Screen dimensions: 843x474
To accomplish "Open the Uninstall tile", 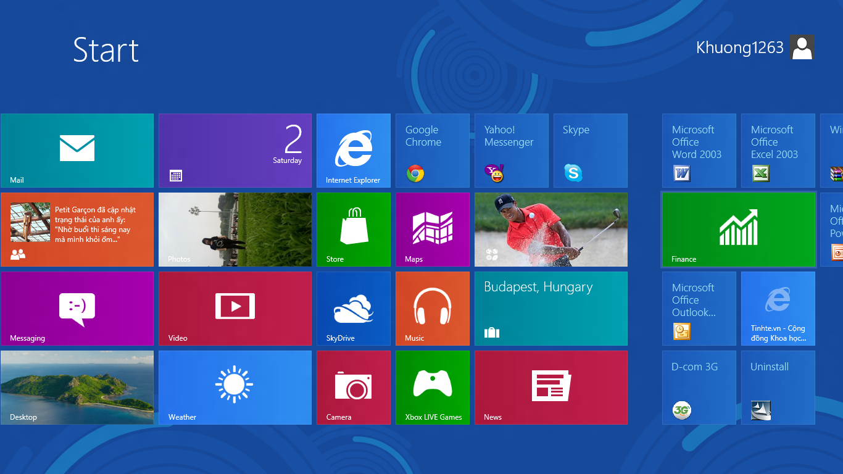I will [778, 388].
